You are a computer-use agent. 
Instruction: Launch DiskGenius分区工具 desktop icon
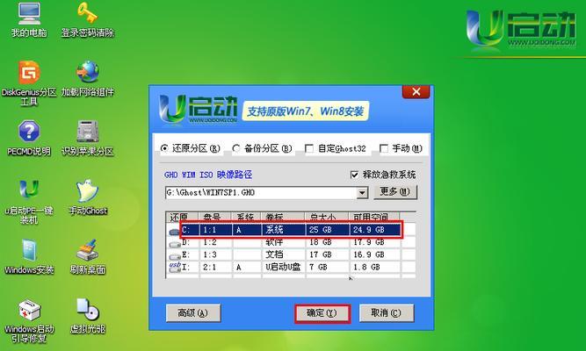coord(29,82)
